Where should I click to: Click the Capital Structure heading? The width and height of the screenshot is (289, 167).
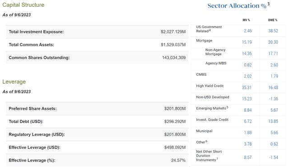(23, 5)
